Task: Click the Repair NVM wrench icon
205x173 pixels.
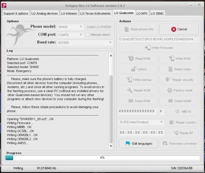Action: (130, 90)
